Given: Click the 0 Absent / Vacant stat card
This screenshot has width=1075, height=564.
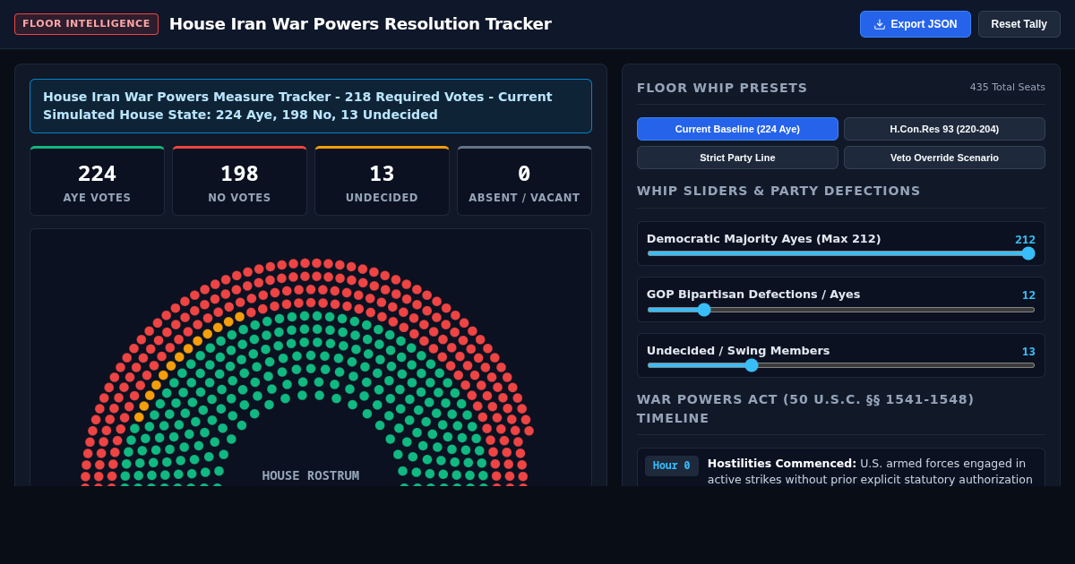Looking at the screenshot, I should tap(524, 181).
